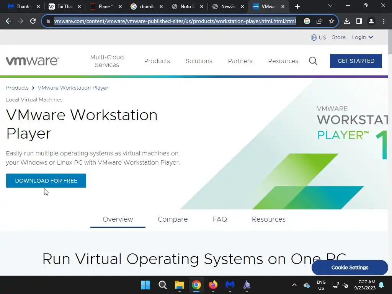392x294 pixels.
Task: Follow the Store link
Action: click(x=339, y=37)
